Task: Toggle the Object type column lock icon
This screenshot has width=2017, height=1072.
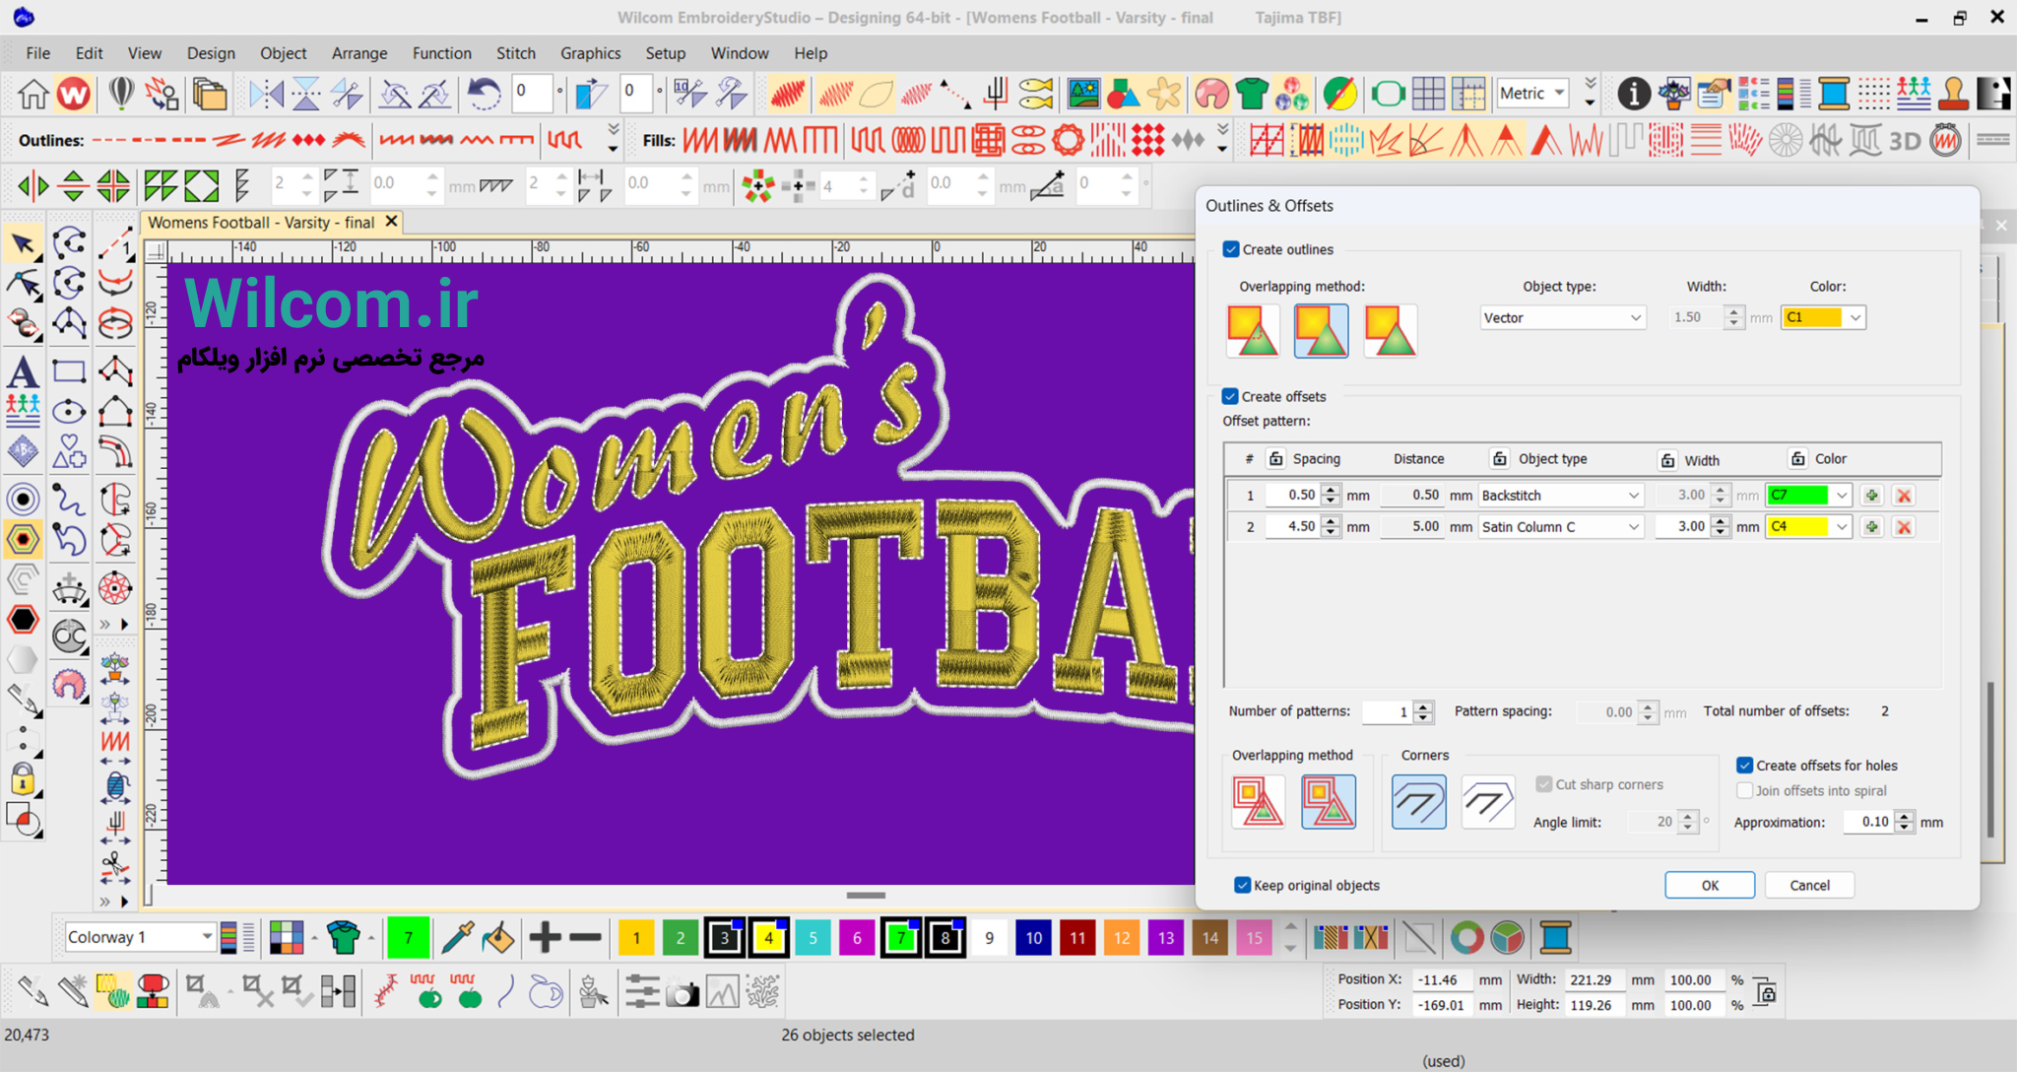Action: 1499,459
